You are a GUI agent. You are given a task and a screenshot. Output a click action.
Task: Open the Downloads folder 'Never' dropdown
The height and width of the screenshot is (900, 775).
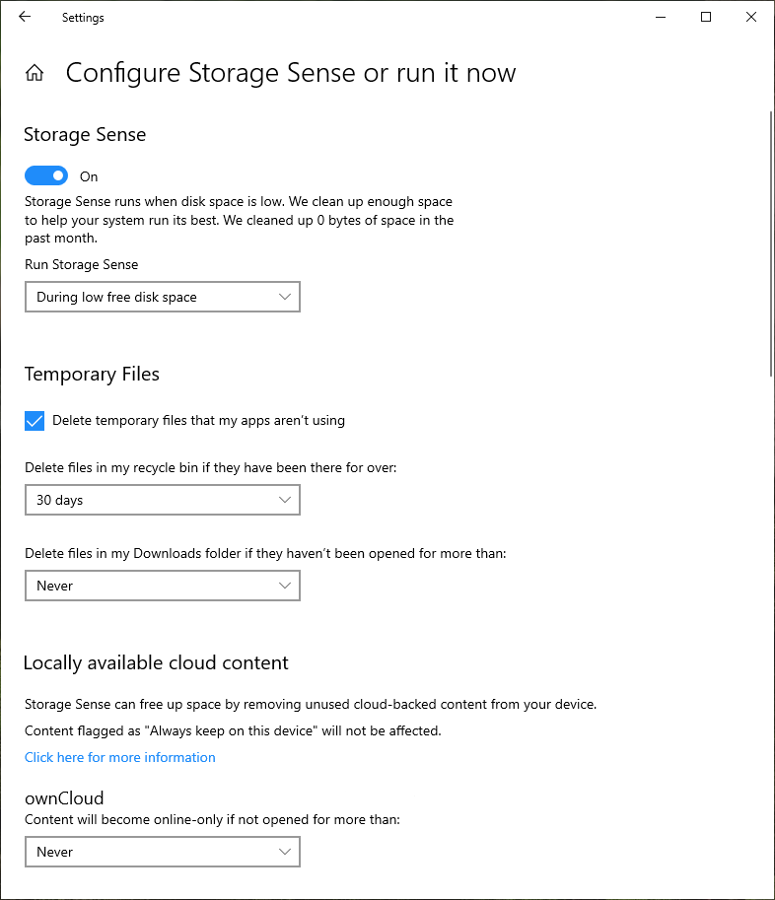pyautogui.click(x=162, y=586)
